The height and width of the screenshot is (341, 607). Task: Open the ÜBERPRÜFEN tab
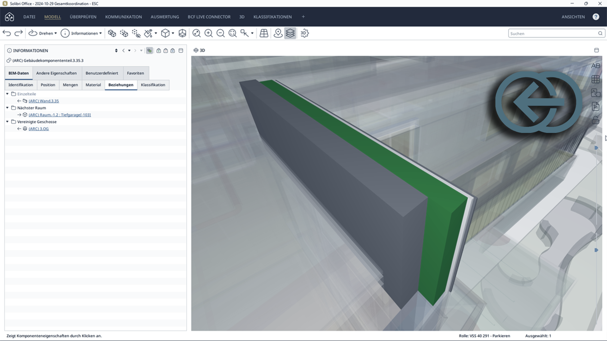point(83,17)
